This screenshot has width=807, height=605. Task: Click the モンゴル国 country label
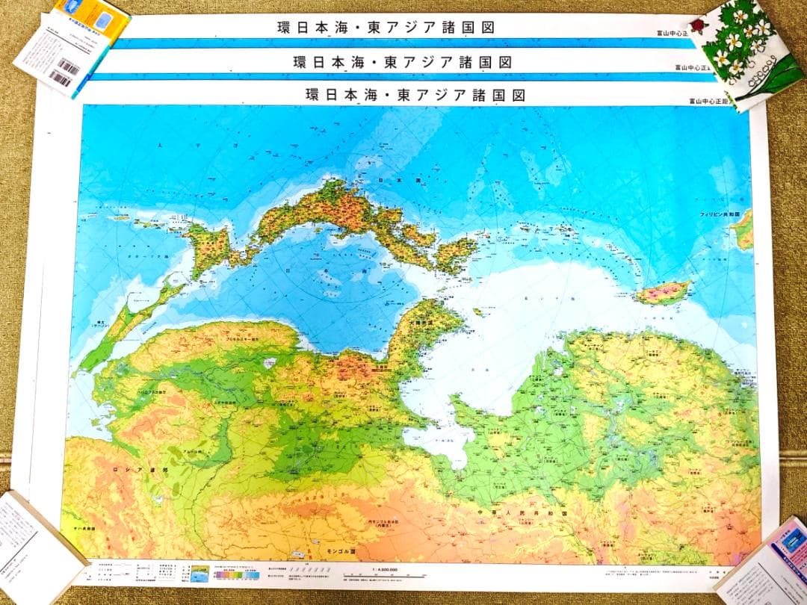pos(341,551)
